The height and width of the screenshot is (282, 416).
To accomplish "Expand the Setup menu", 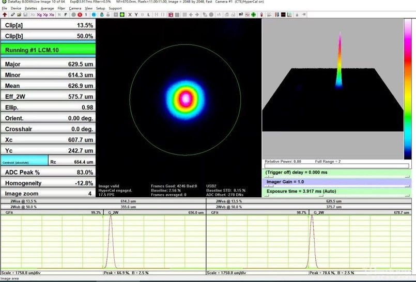I will [100, 8].
